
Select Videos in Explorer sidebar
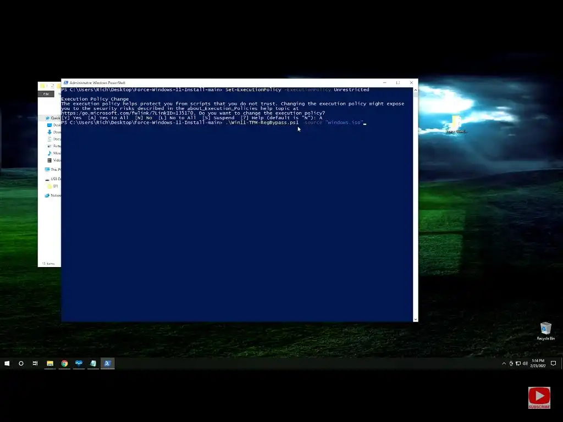(x=54, y=160)
